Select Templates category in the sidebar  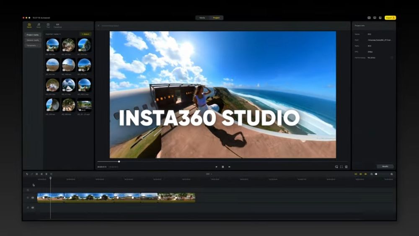pos(33,45)
